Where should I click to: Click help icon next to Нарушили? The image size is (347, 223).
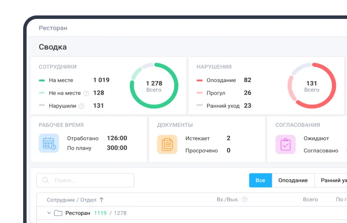click(81, 106)
